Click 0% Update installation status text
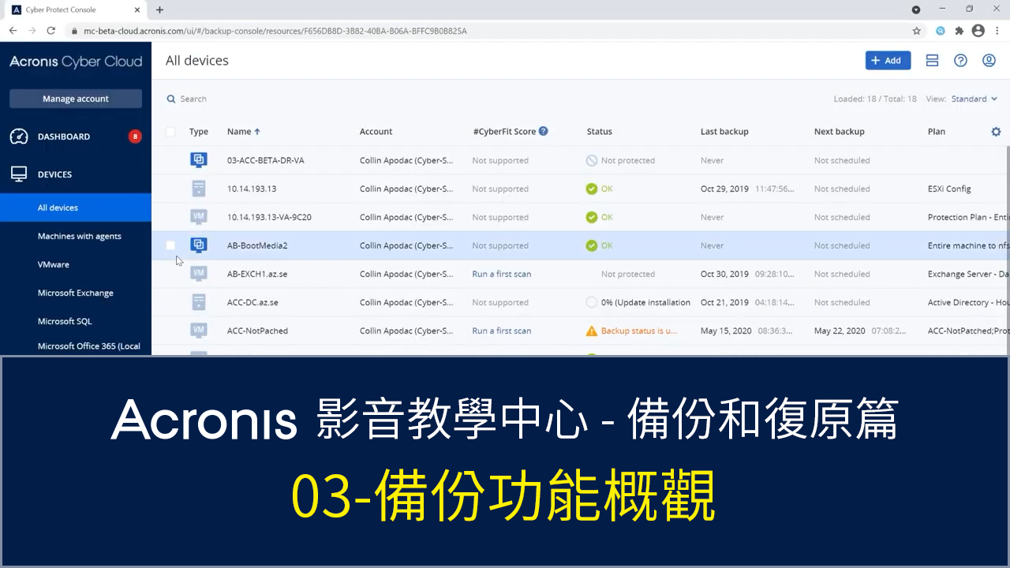Screen dimensions: 1010x568 point(645,302)
